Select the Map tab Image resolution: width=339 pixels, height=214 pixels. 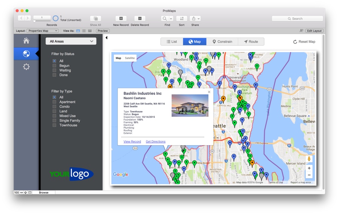(195, 42)
